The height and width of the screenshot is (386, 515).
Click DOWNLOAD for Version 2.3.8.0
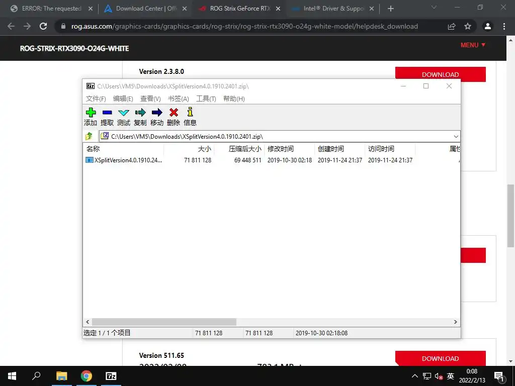[x=440, y=74]
